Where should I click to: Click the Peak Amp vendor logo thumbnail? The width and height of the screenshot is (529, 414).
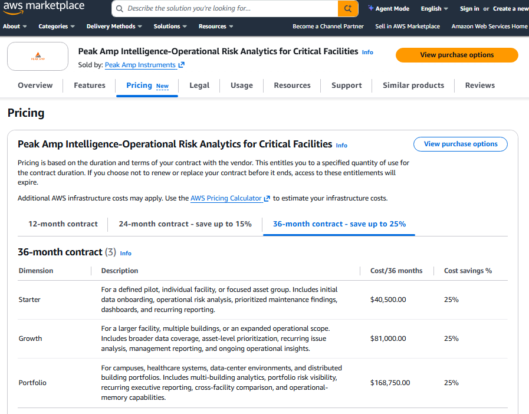[x=38, y=57]
